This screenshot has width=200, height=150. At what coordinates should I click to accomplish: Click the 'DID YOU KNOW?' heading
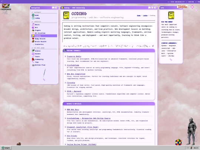(167, 22)
